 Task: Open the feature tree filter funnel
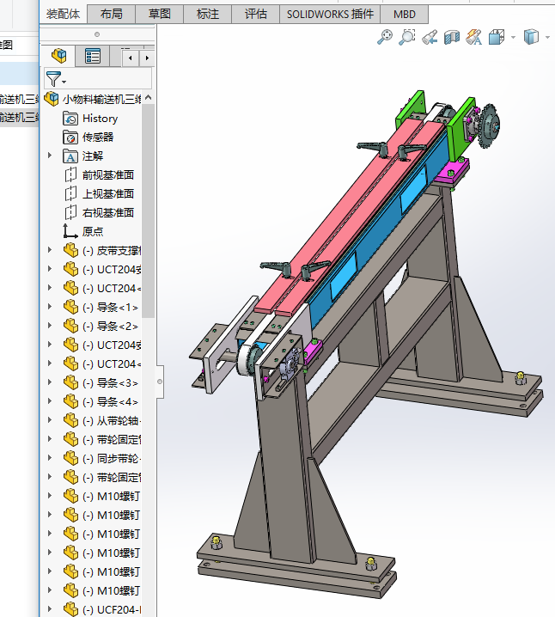(54, 79)
